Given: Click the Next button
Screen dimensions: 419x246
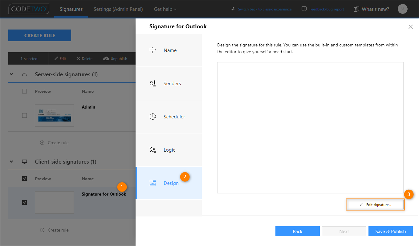Looking at the screenshot, I should coord(344,231).
